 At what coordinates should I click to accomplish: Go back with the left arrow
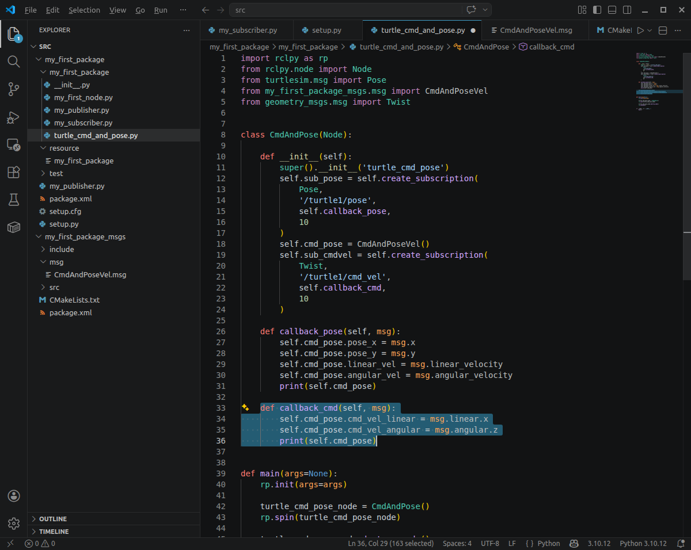pos(206,10)
